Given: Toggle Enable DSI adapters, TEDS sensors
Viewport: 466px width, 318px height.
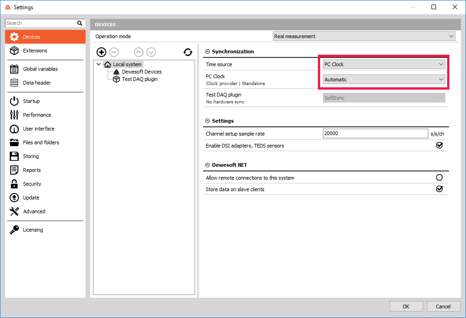Looking at the screenshot, I should [439, 145].
